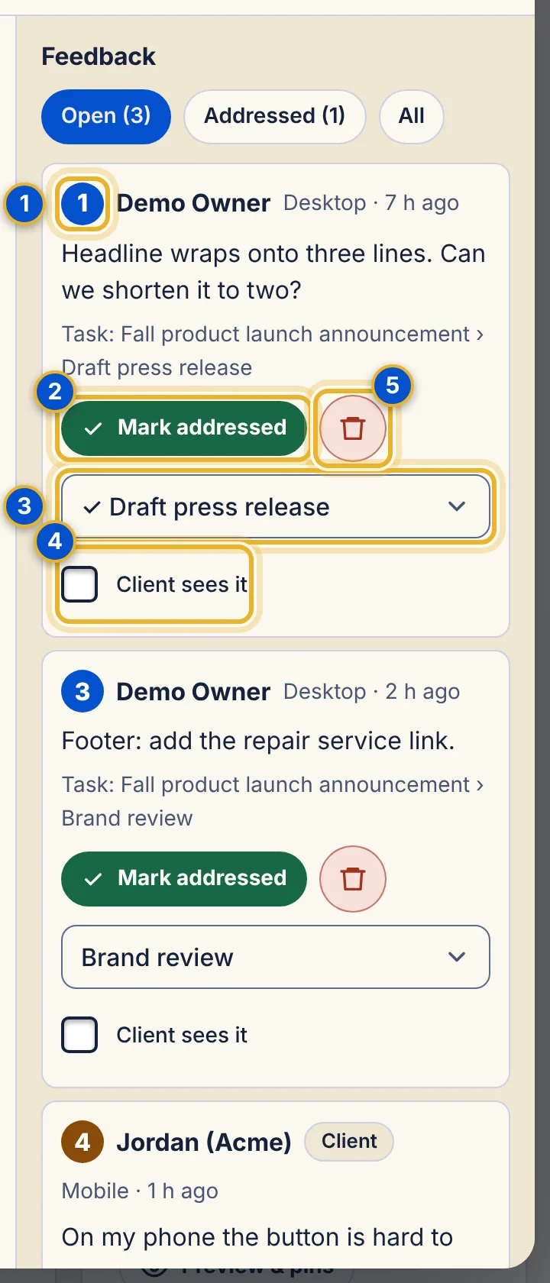This screenshot has height=1283, width=550.
Task: Show All feedback tab
Action: pyautogui.click(x=412, y=116)
